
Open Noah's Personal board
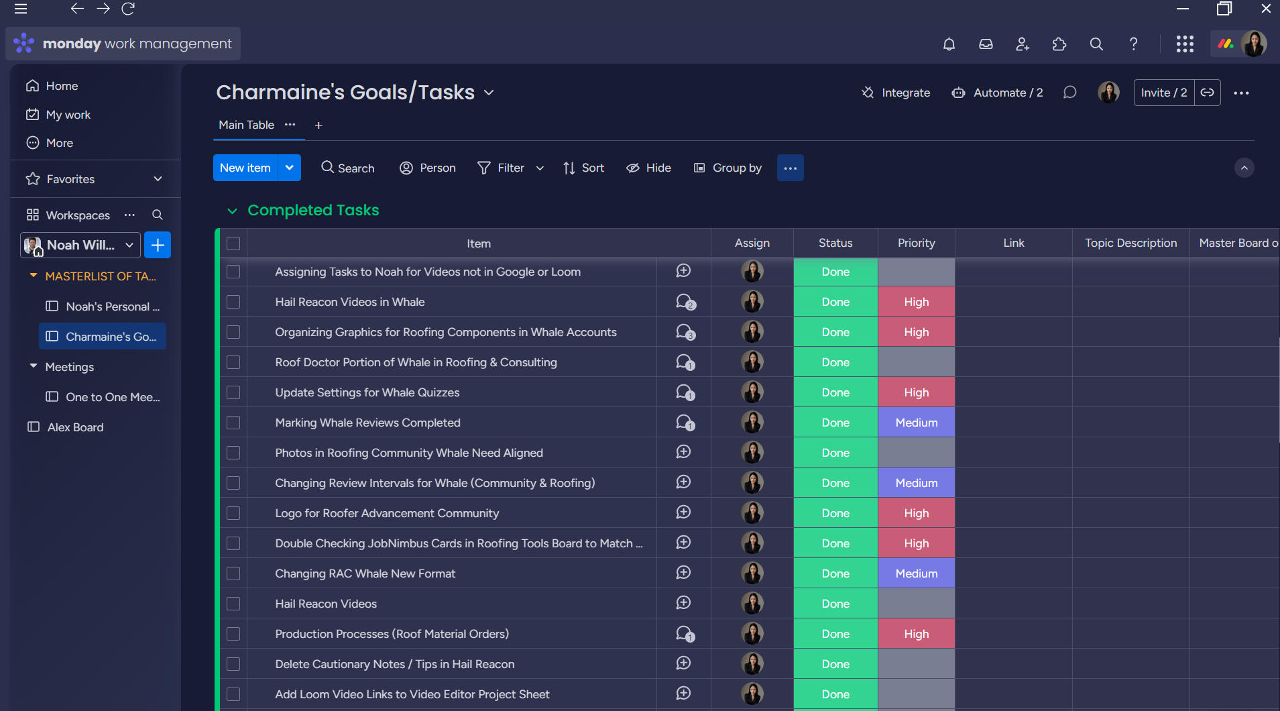pyautogui.click(x=103, y=307)
